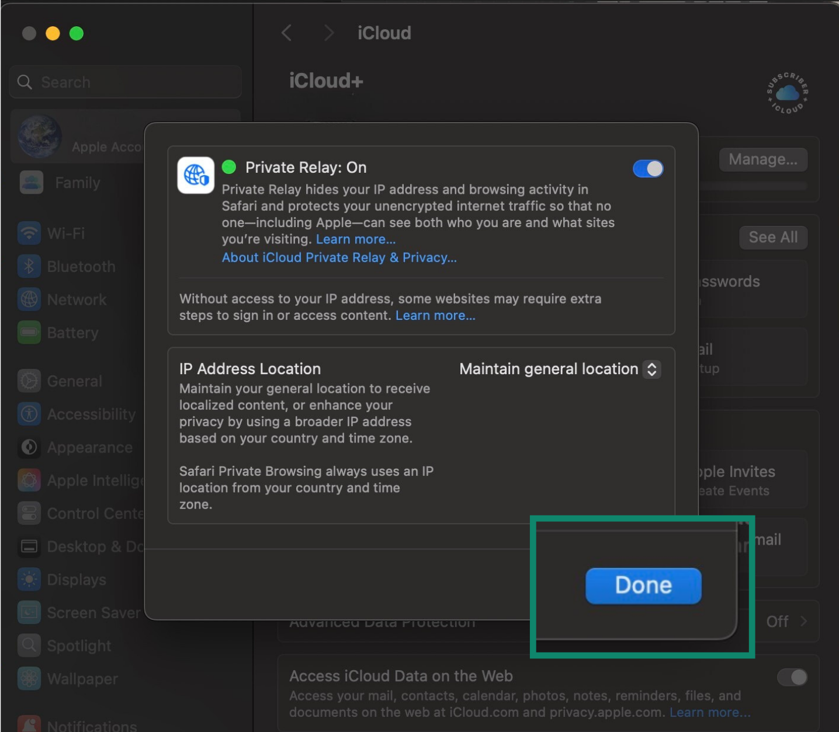Open Network settings
This screenshot has height=732, width=839.
pos(75,299)
